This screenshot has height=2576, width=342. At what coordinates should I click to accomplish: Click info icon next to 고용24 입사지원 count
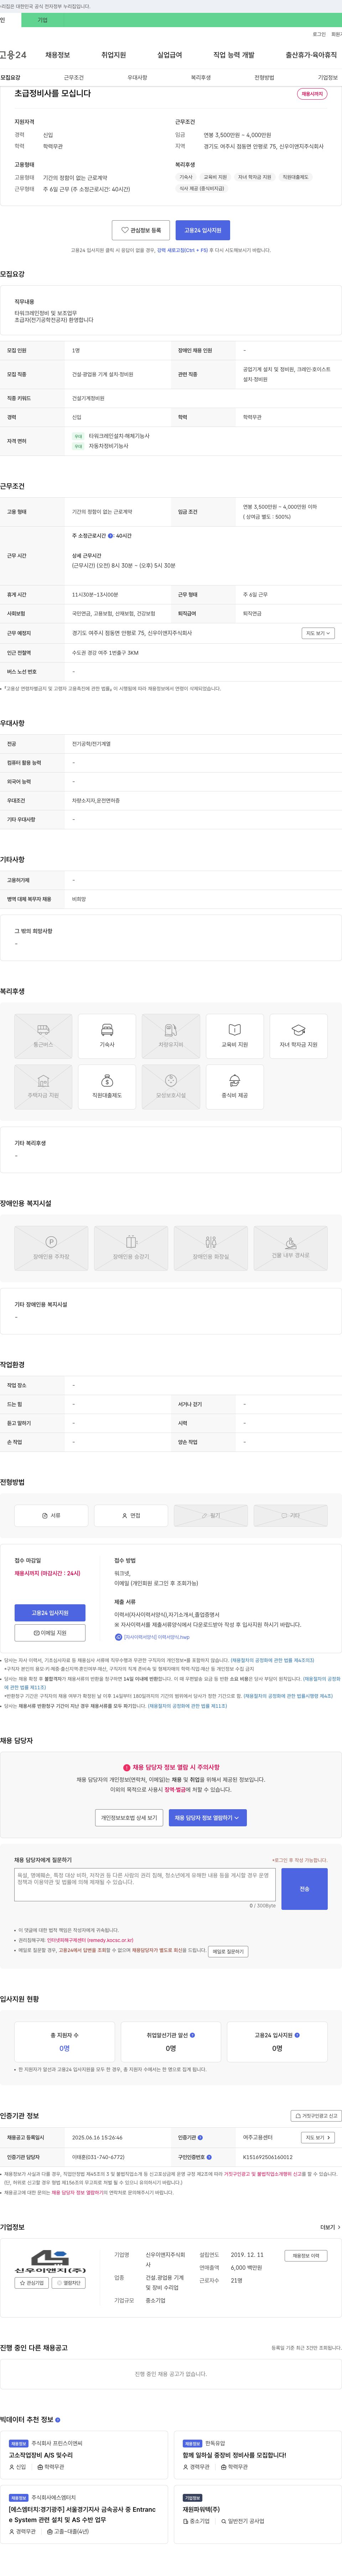coord(297,2035)
